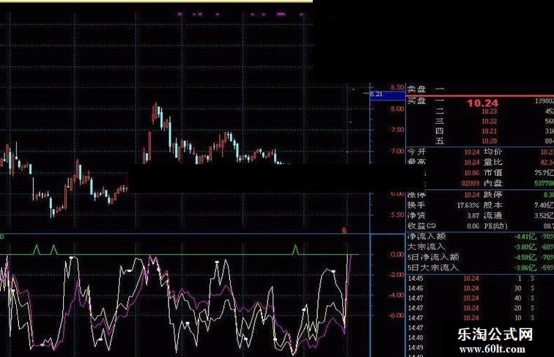Click the -3.86亿 five-day block value
The image size is (554, 357).
point(526,268)
